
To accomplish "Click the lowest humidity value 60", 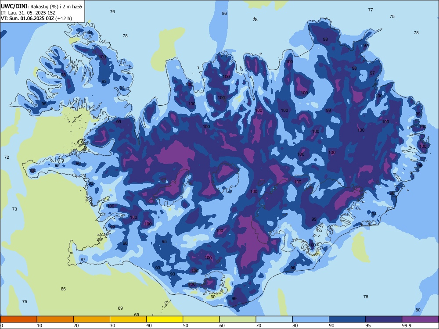I will pyautogui.click(x=213, y=297).
